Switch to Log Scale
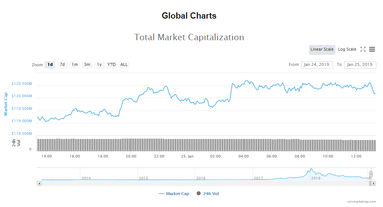The height and width of the screenshot is (207, 383). (347, 50)
